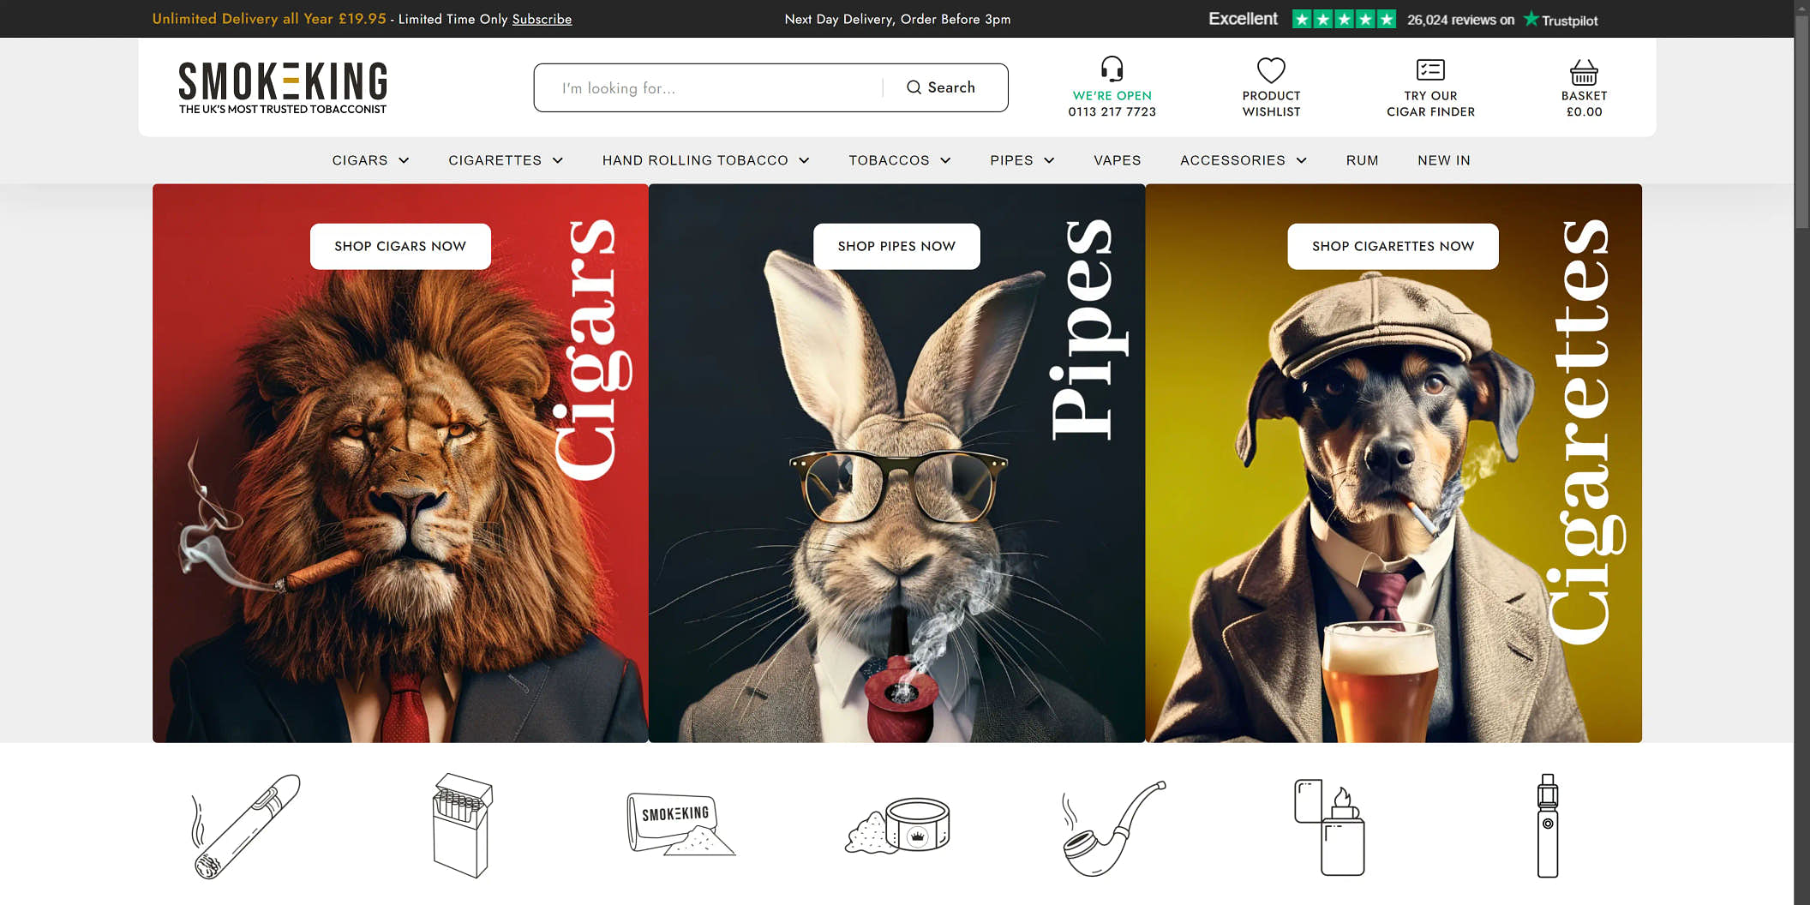
Task: Click Shop Cigars Now button
Action: click(x=400, y=246)
